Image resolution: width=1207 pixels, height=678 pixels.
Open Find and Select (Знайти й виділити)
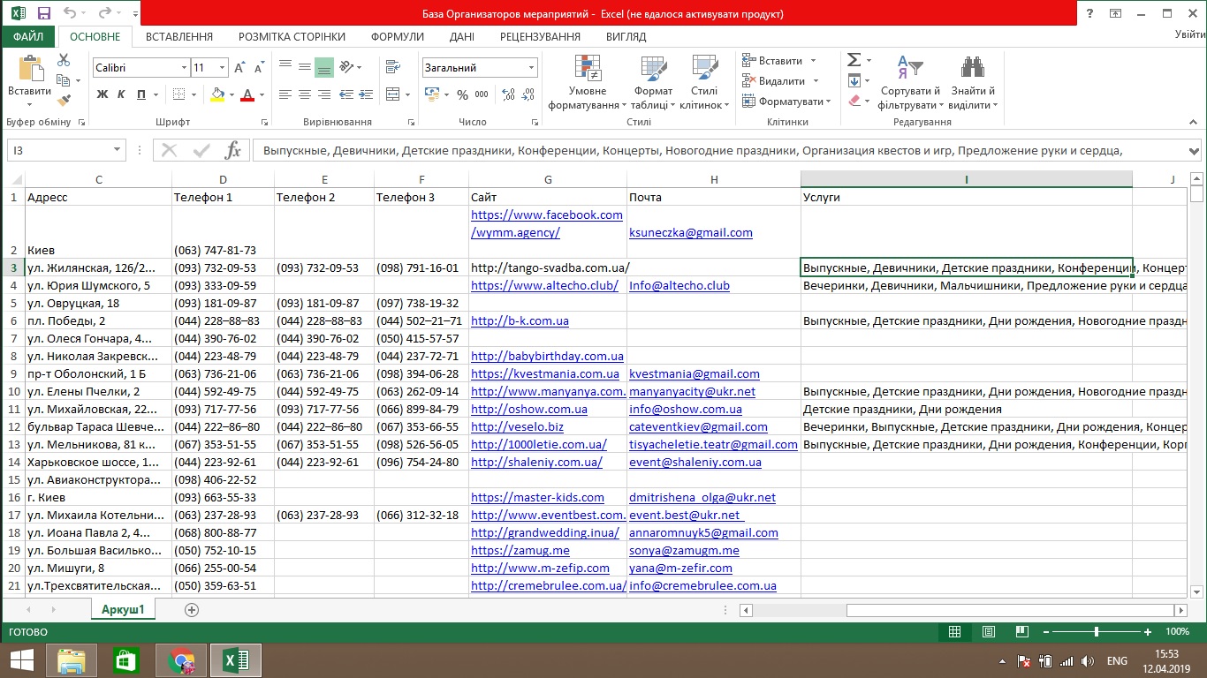(x=973, y=82)
